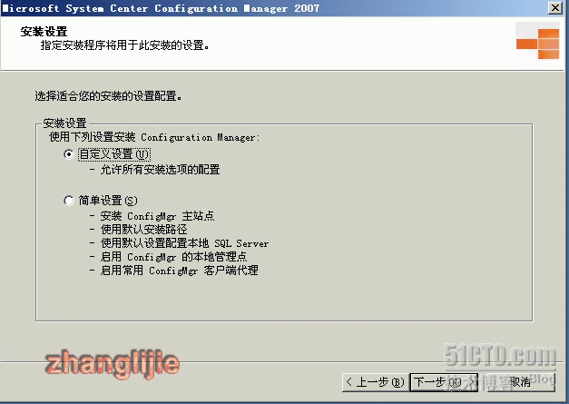Click the text 允许所有安装选项的配置
The image size is (569, 404).
click(160, 170)
